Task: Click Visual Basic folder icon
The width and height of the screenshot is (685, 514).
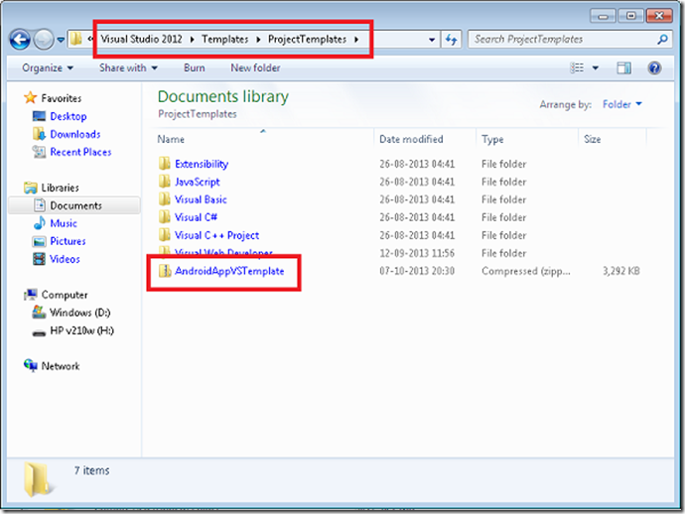Action: click(165, 199)
